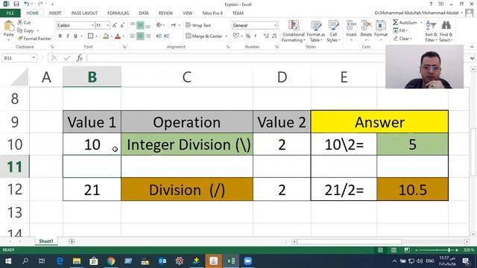The image size is (477, 268).
Task: Toggle Center horizontal alignment
Action: click(140, 36)
